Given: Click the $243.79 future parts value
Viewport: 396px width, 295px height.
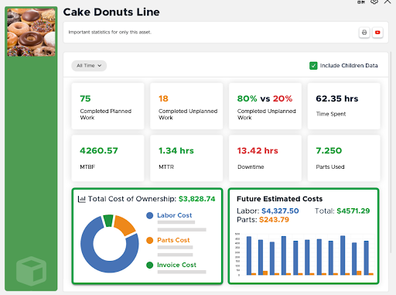Looking at the screenshot, I should pos(274,220).
